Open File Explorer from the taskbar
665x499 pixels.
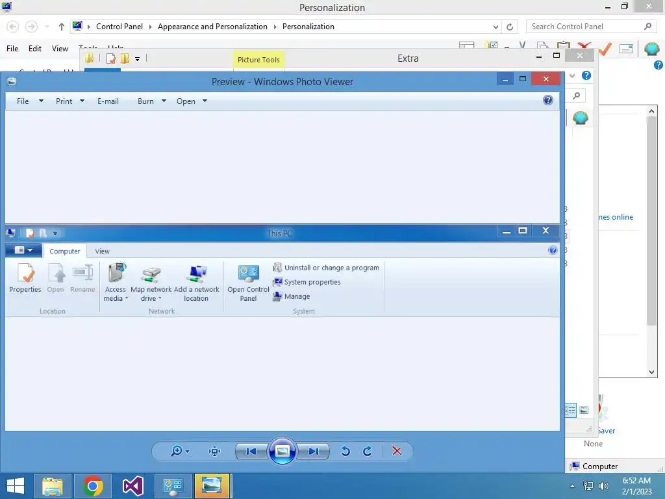52,486
